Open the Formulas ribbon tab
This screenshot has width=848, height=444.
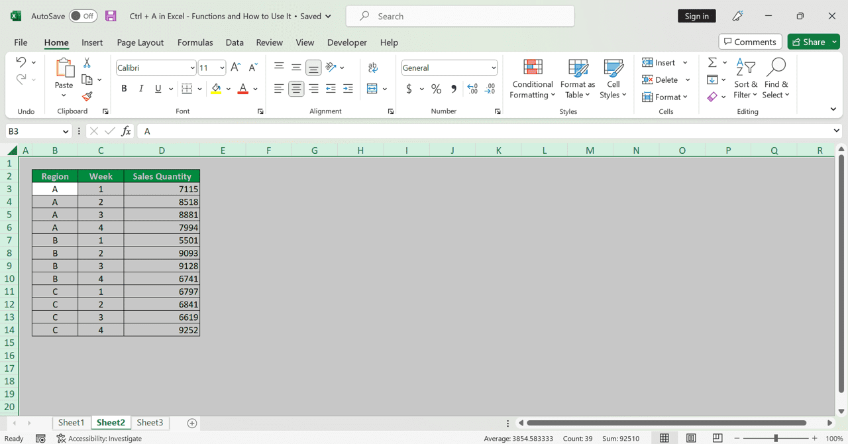pos(195,42)
